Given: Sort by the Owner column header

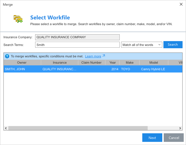Looking at the screenshot, I should (x=22, y=63).
